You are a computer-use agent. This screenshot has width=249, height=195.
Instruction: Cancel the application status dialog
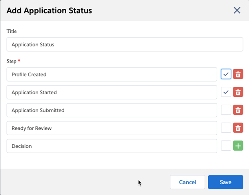pos(187,182)
